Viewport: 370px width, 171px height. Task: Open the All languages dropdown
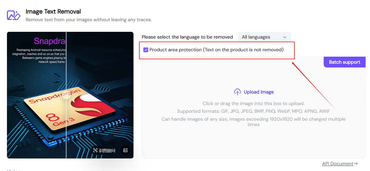264,37
